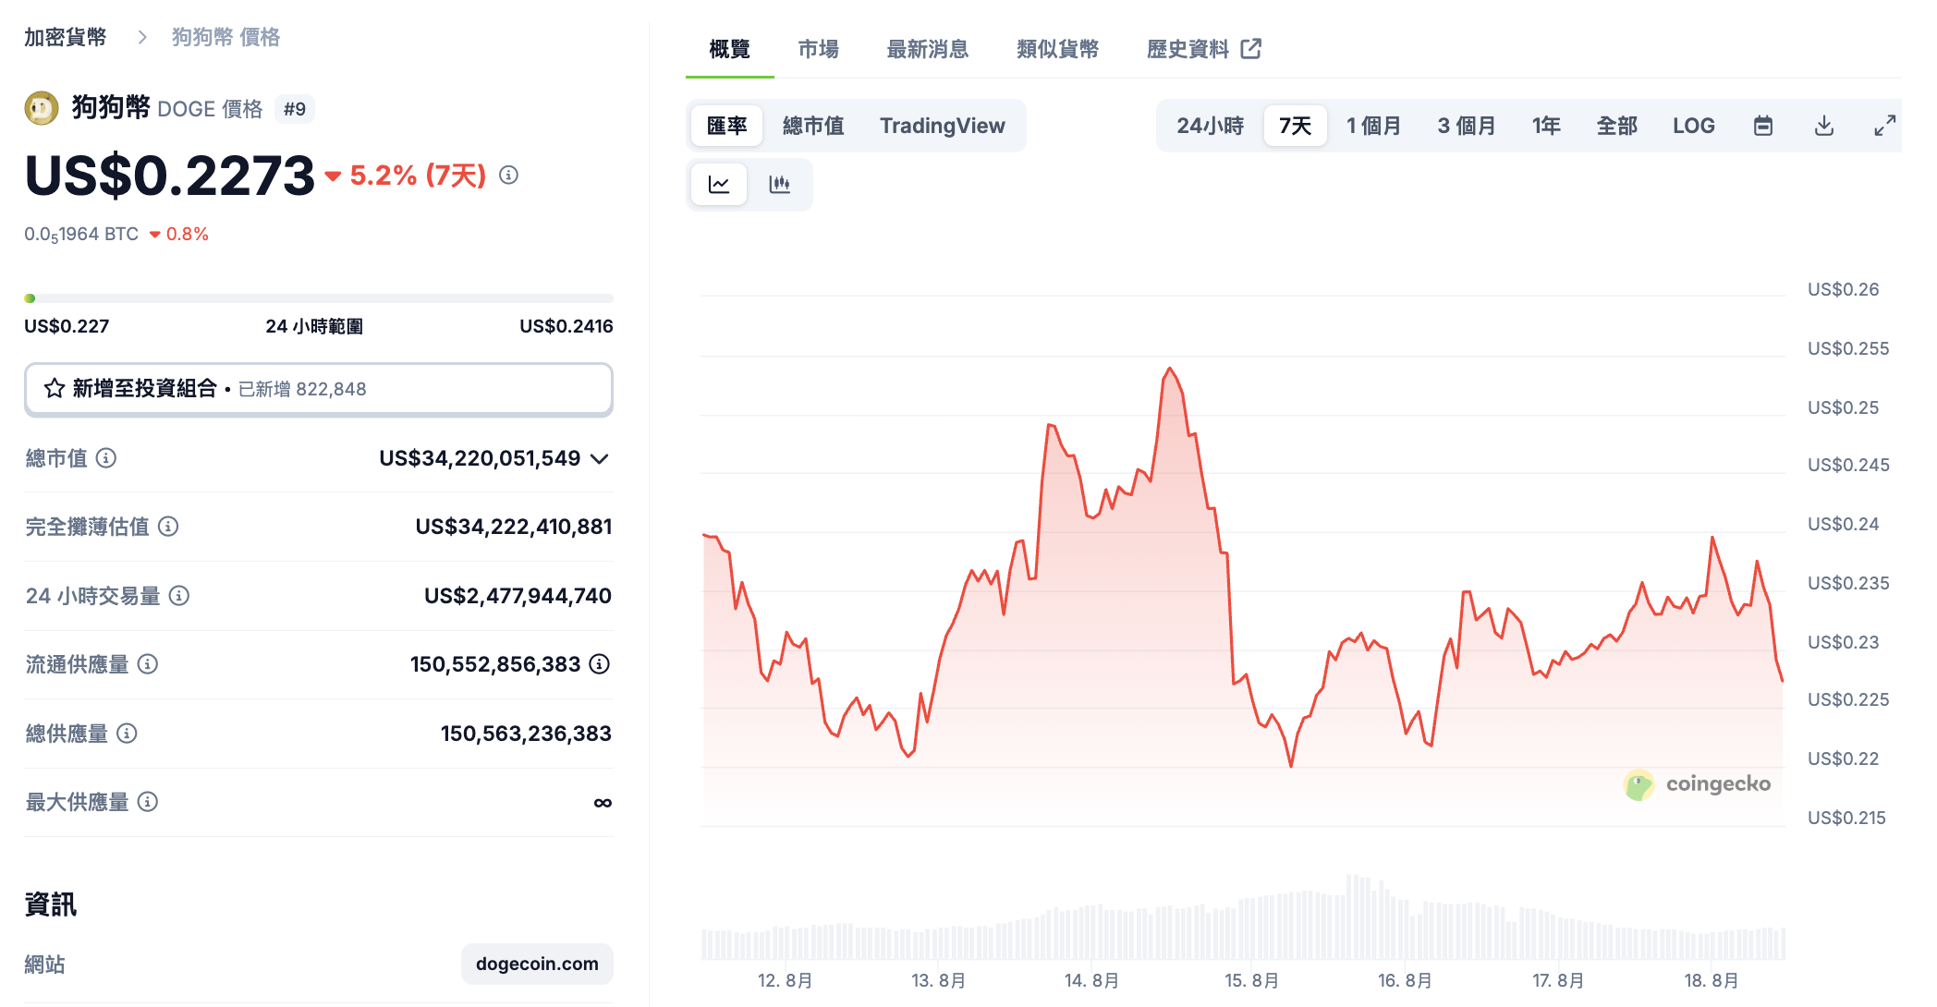This screenshot has width=1937, height=1007.
Task: Click 新增至投資組合 button
Action: 318,389
